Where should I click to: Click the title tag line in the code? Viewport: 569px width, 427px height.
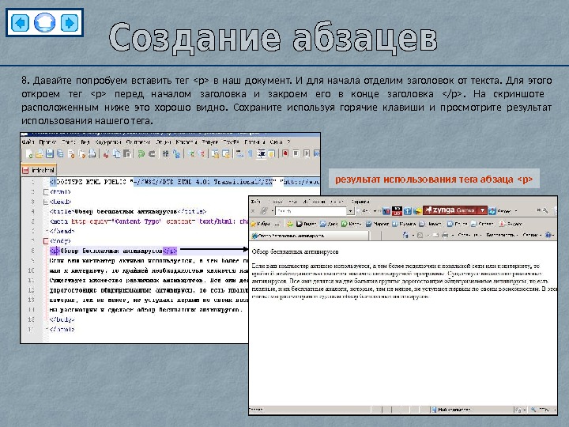point(128,211)
